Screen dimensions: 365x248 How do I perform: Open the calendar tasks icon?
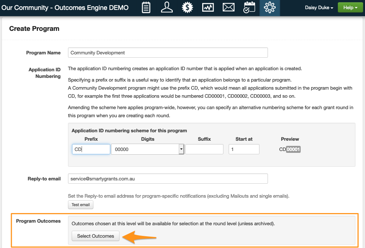point(249,8)
